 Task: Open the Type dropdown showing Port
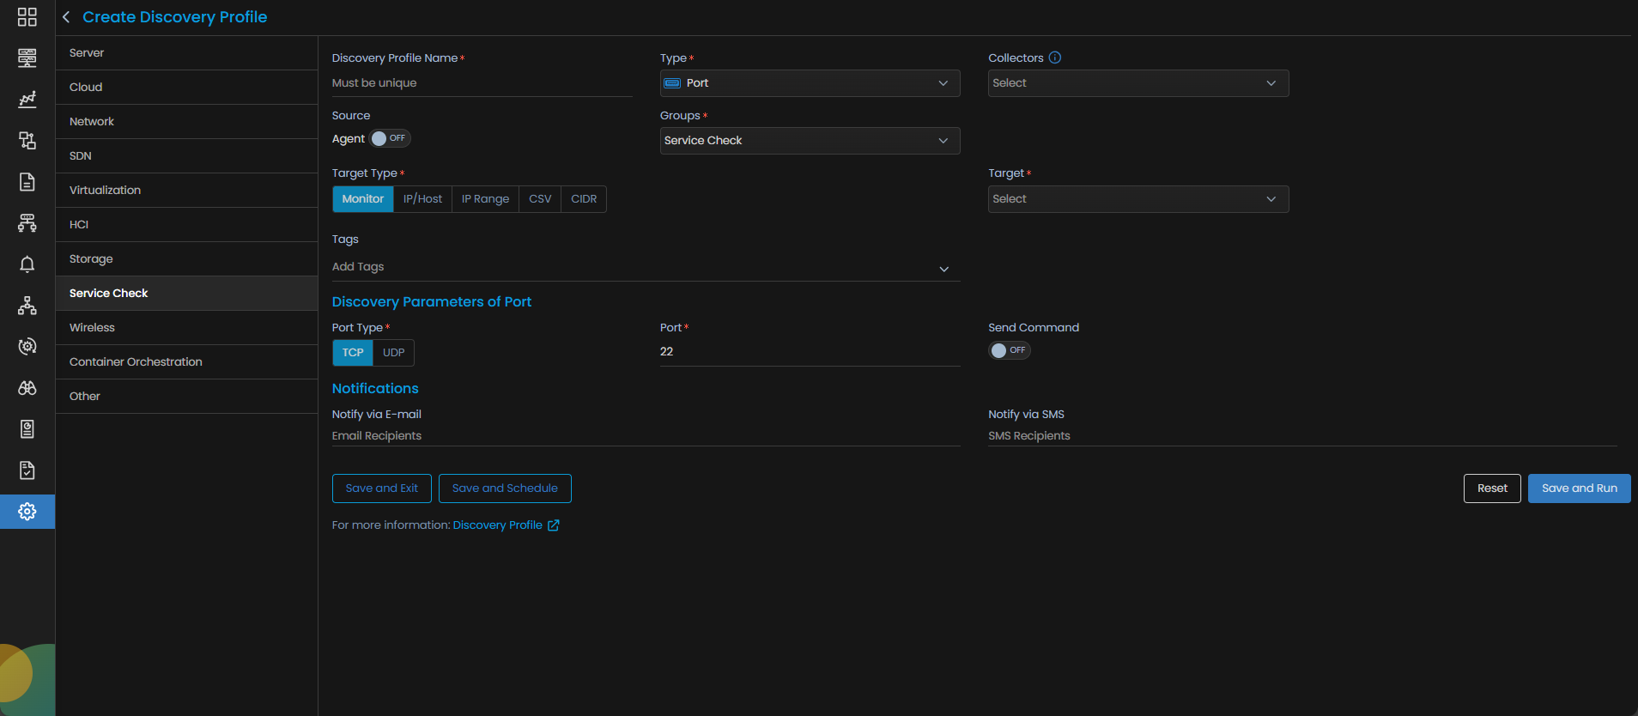[810, 83]
